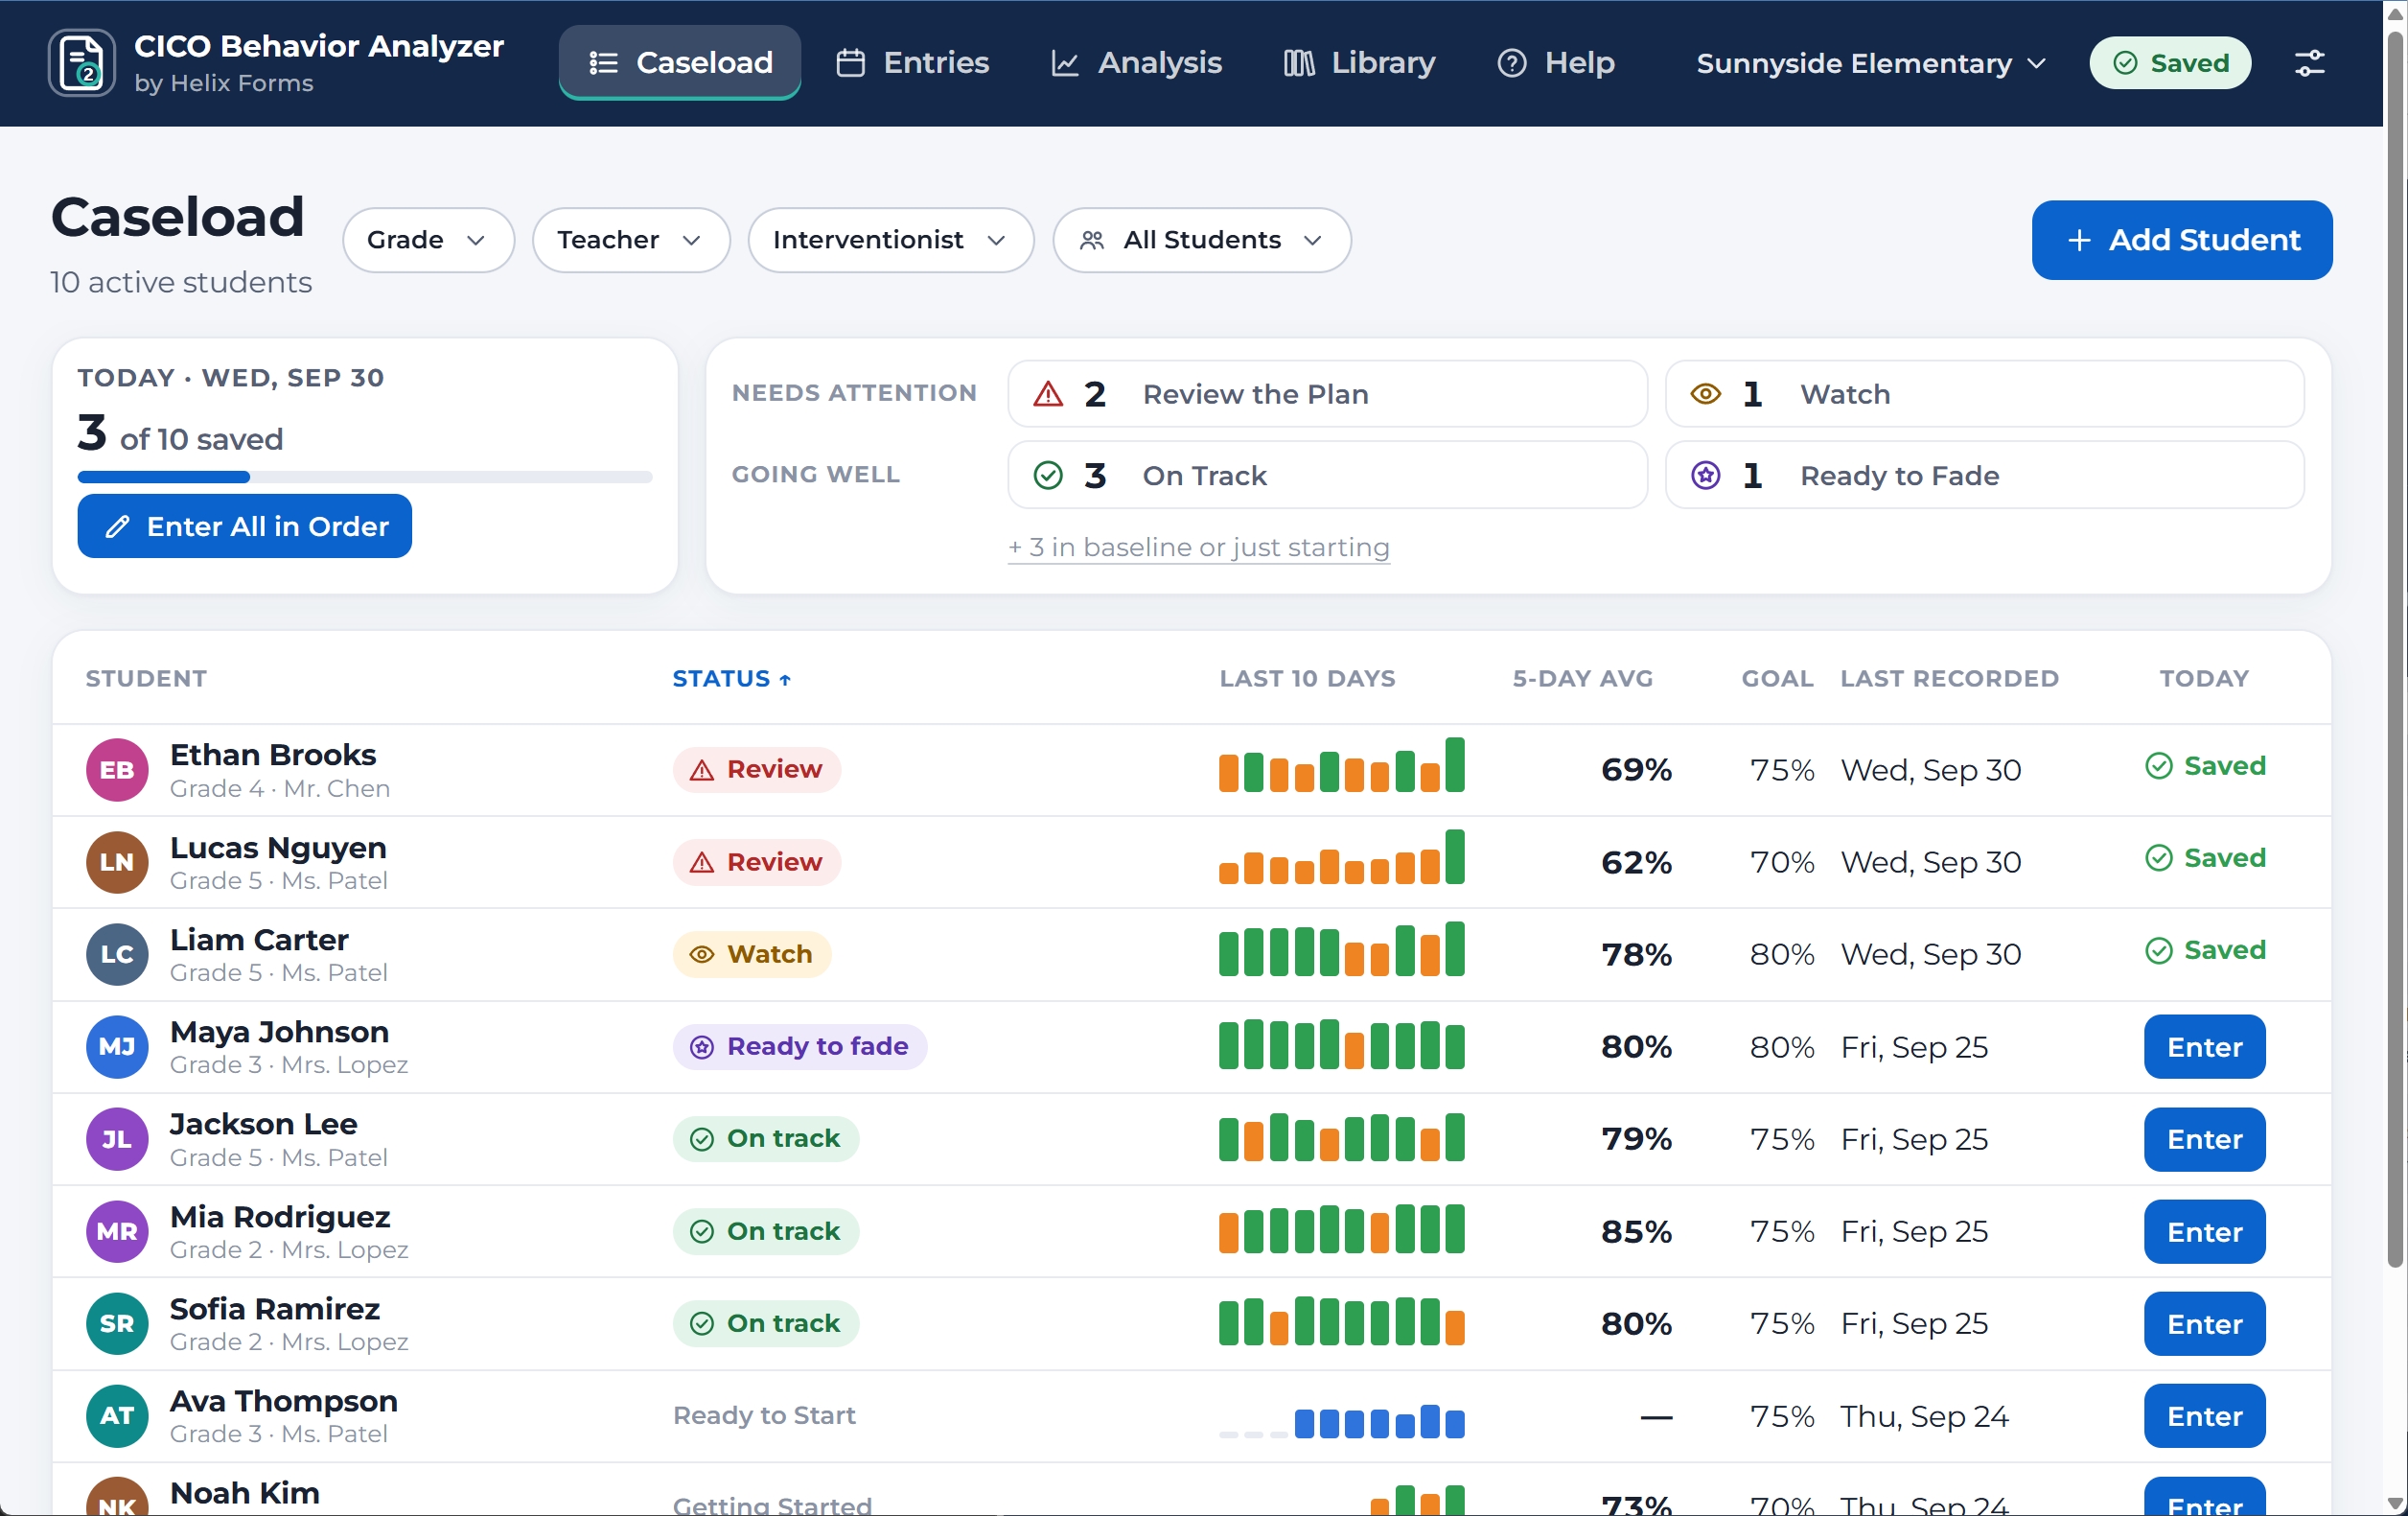Click Enter button for Maya Johnson
The width and height of the screenshot is (2408, 1516).
click(2204, 1046)
